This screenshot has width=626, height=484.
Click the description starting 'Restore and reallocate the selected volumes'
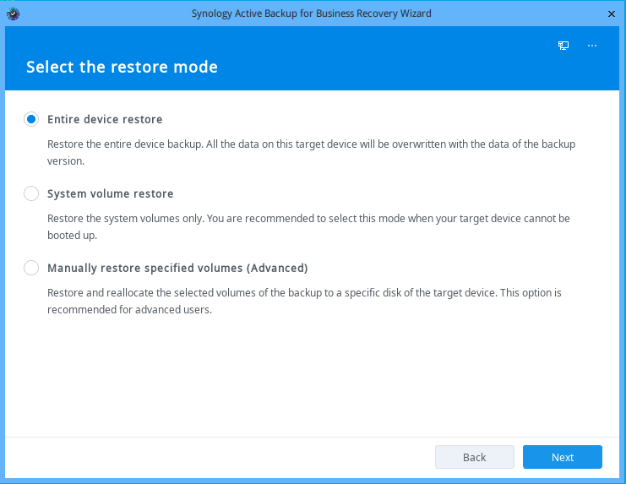point(304,301)
